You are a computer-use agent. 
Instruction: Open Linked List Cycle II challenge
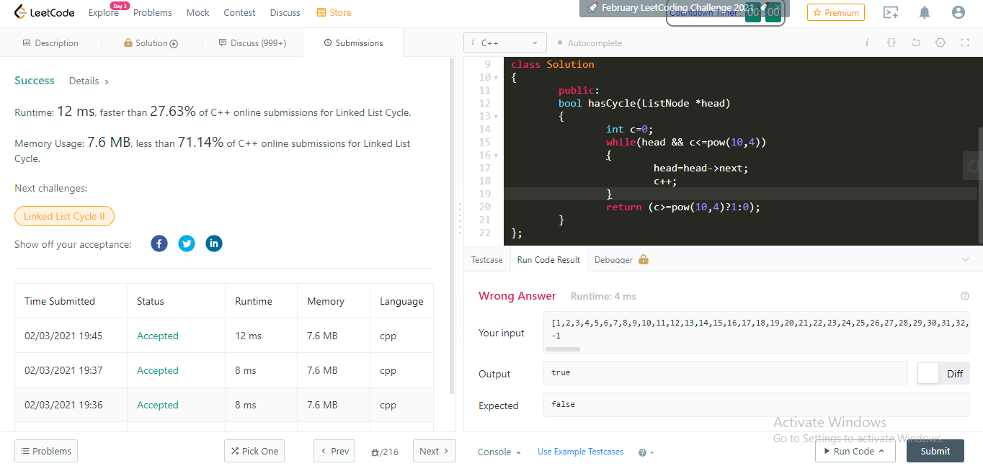point(64,216)
